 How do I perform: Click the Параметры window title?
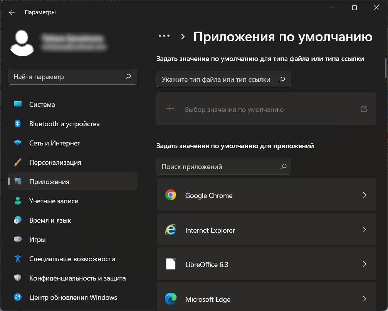coord(40,12)
